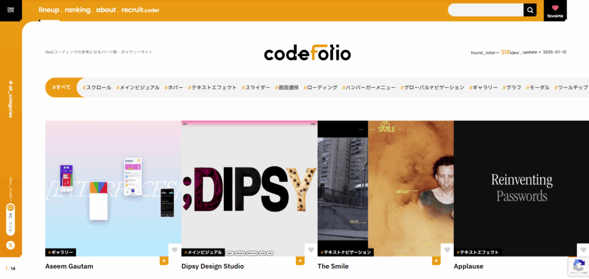The image size is (589, 279).
Task: Favorite the Applause card heart
Action: pos(583,250)
